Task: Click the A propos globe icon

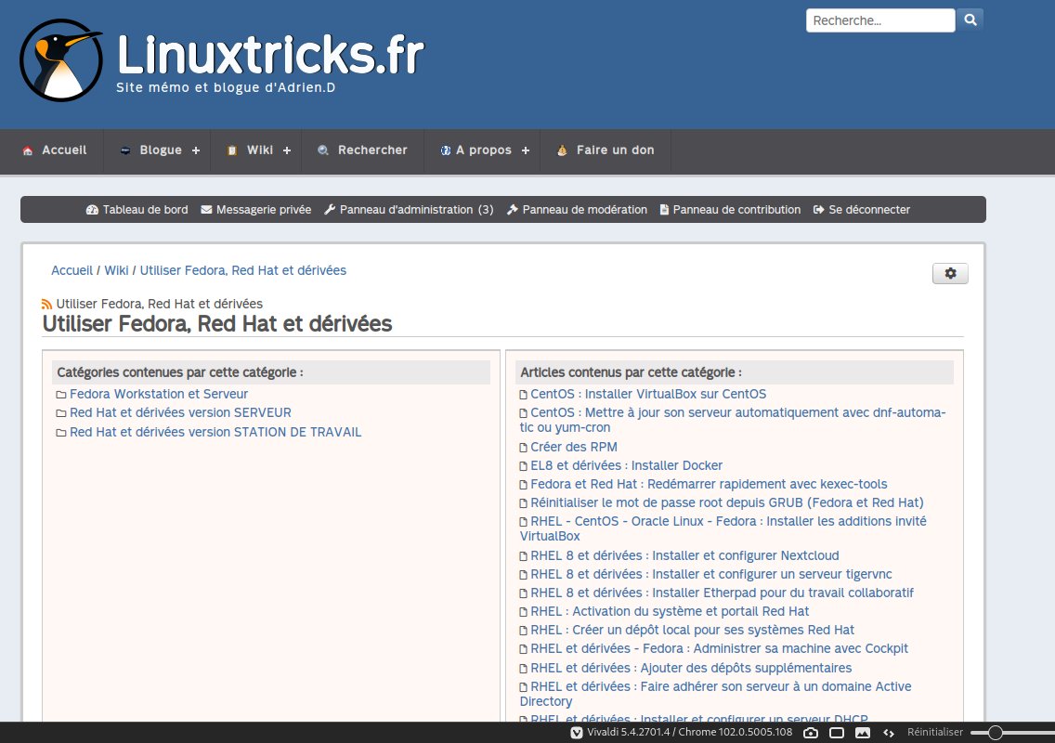Action: point(446,150)
